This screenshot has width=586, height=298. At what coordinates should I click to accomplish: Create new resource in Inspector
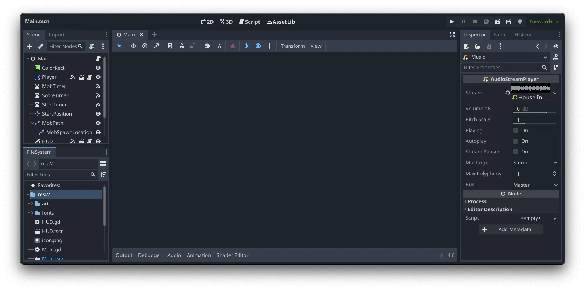coord(466,46)
